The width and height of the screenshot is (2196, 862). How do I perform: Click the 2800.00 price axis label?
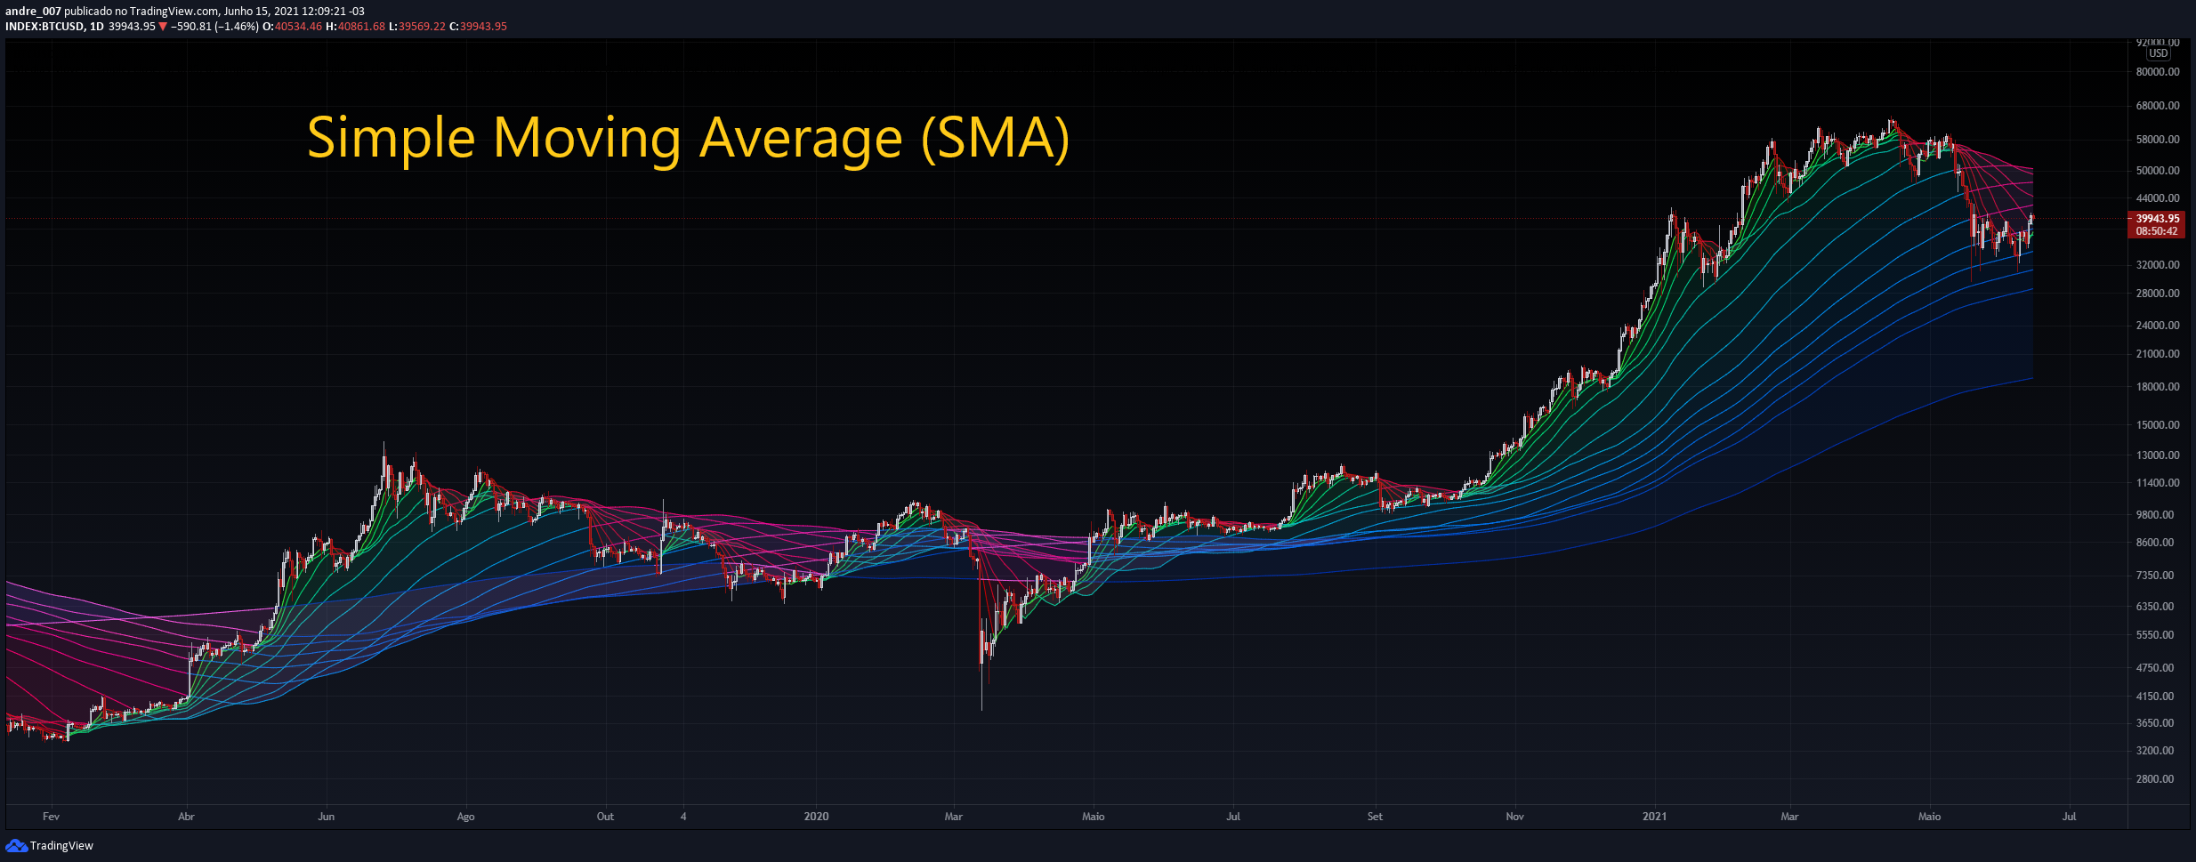coord(2155,779)
